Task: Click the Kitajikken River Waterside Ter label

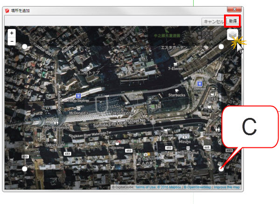Action: pos(90,134)
